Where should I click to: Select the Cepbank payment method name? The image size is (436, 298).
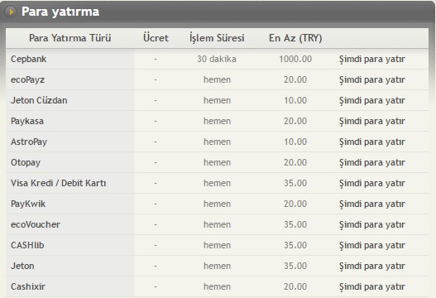tap(29, 60)
